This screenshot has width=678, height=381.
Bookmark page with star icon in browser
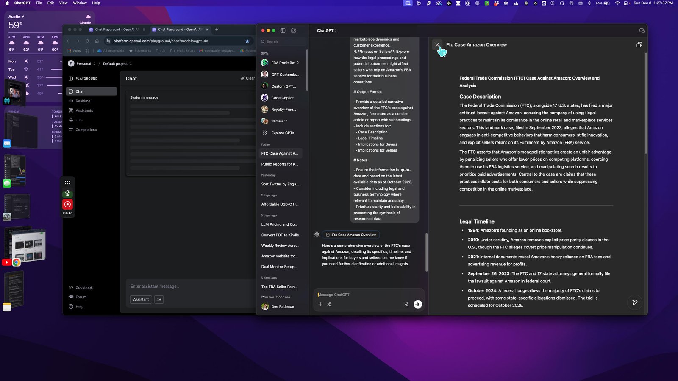click(247, 41)
